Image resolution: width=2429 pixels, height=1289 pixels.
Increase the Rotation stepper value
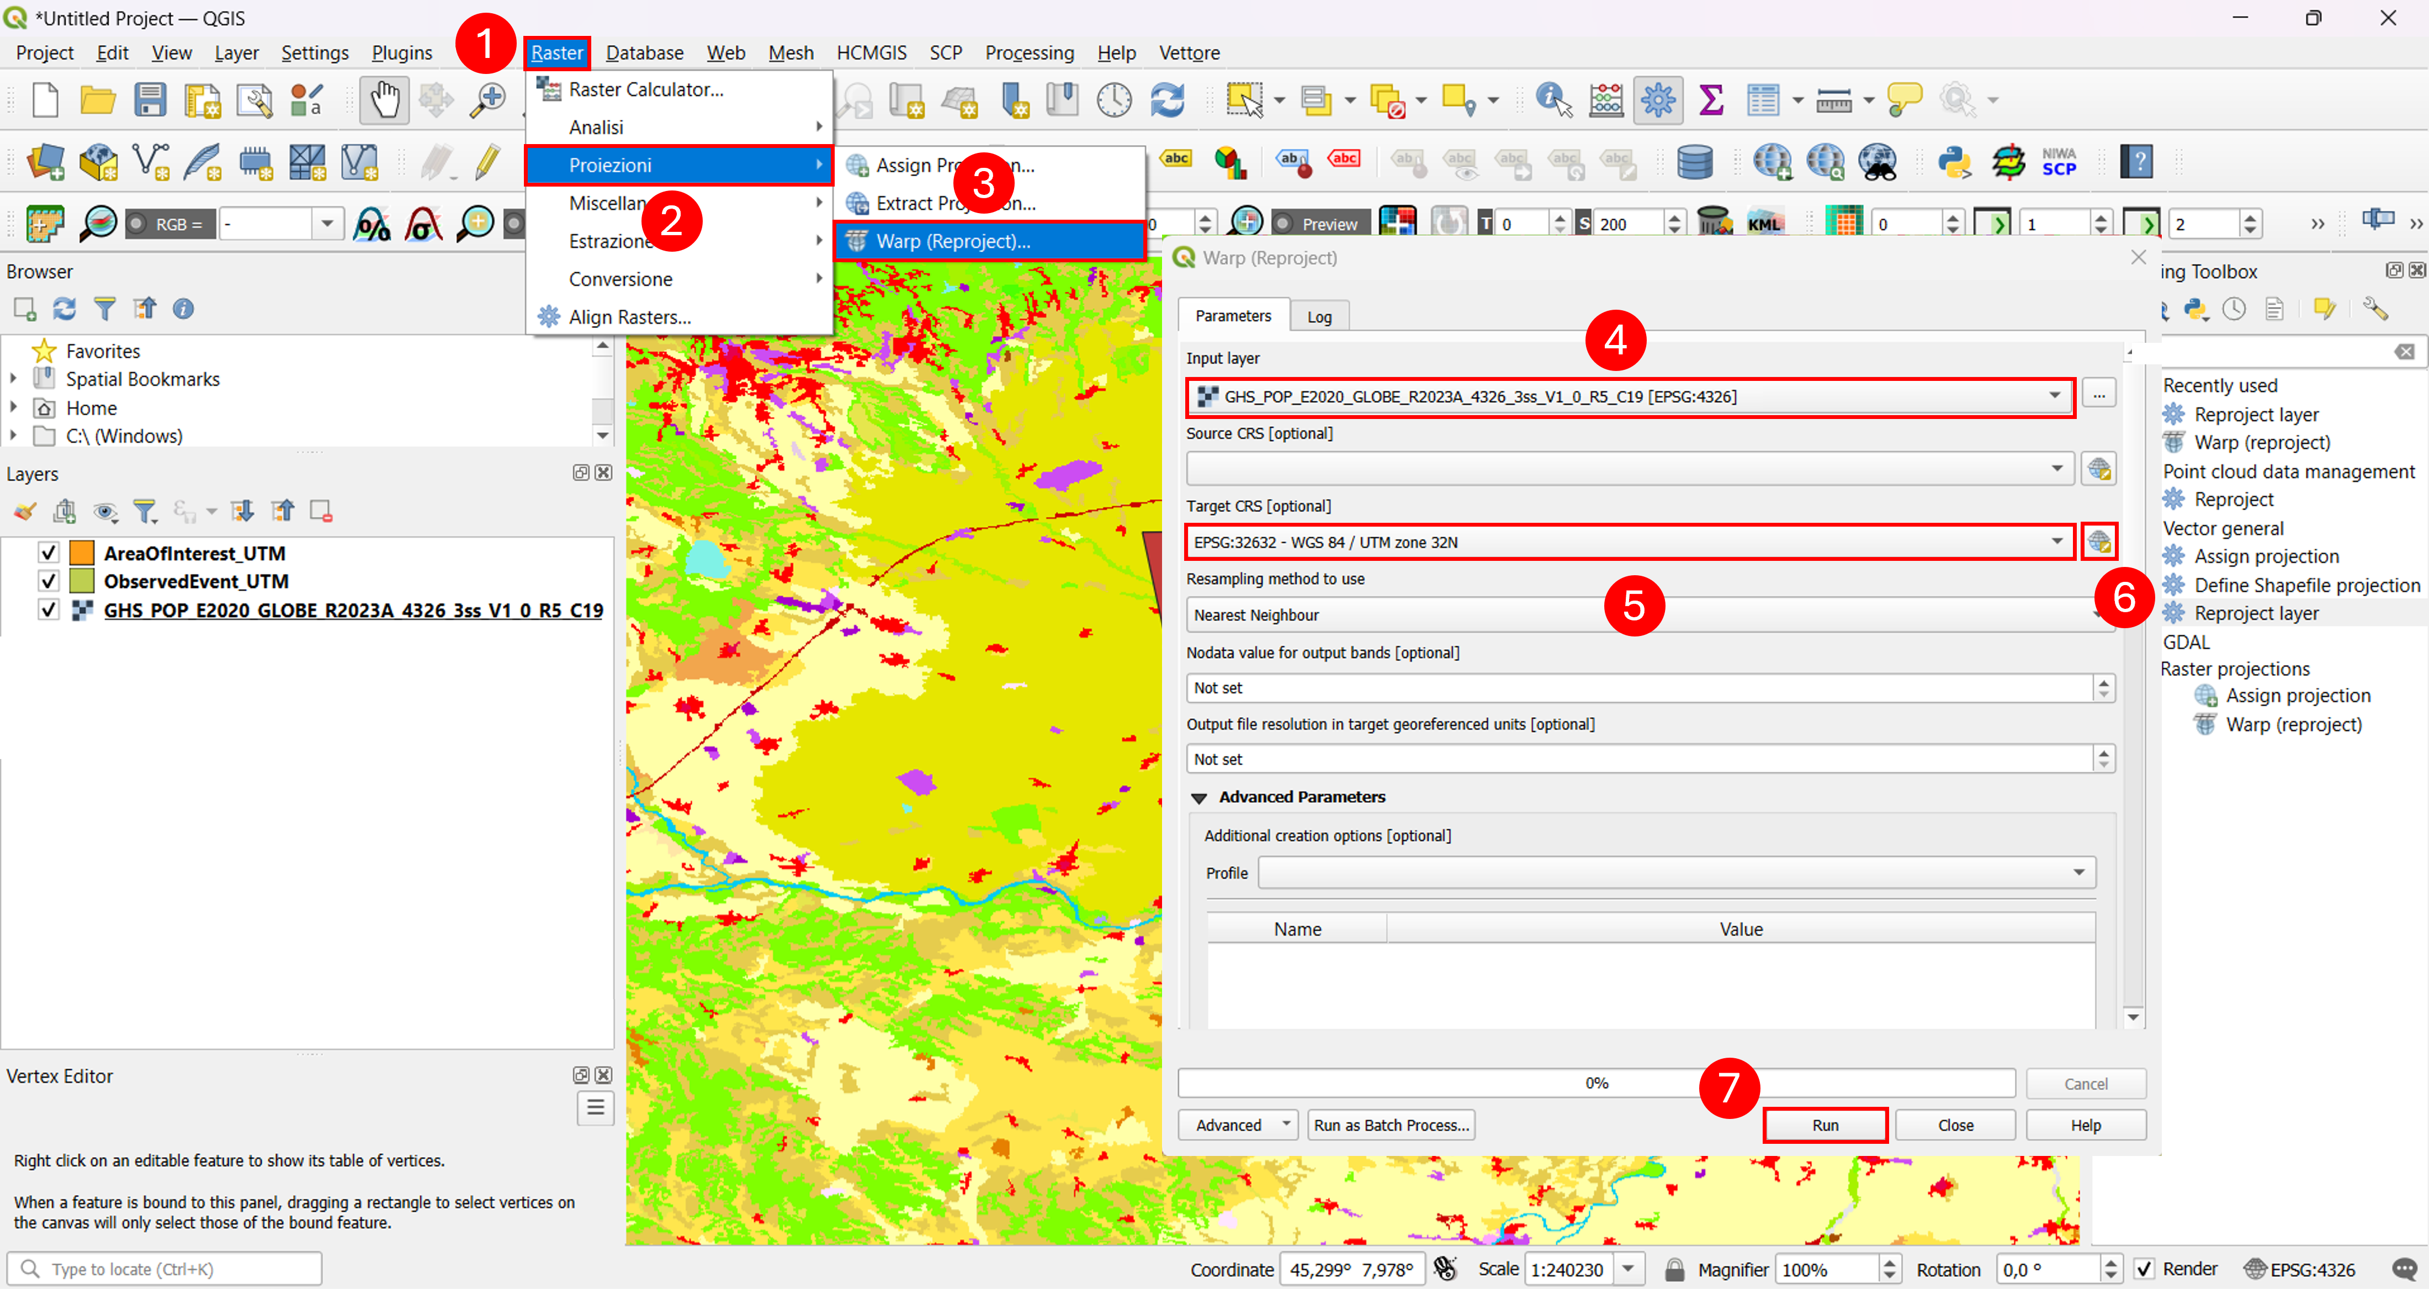[x=2111, y=1263]
